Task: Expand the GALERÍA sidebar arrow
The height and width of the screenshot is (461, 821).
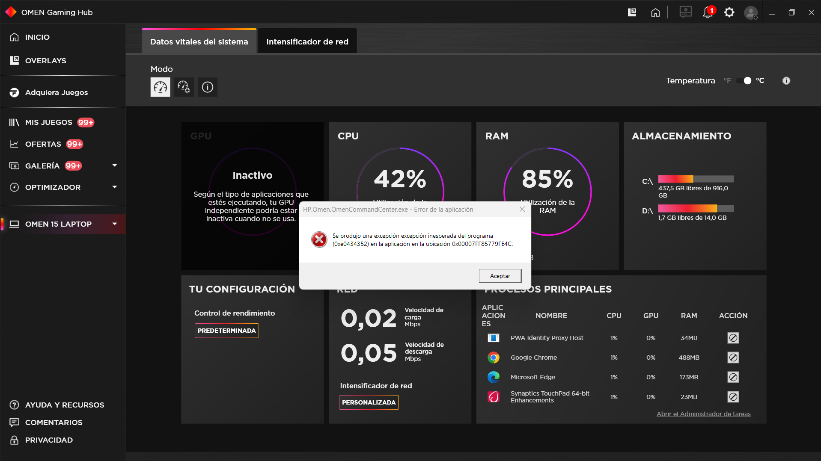Action: pyautogui.click(x=114, y=165)
